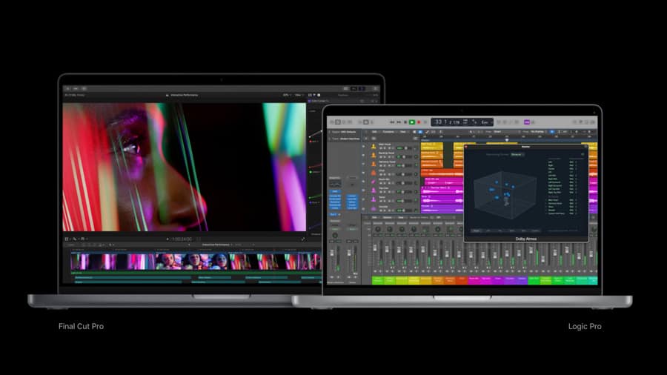
Task: Click the LCD tempo and position display
Action: click(x=461, y=122)
